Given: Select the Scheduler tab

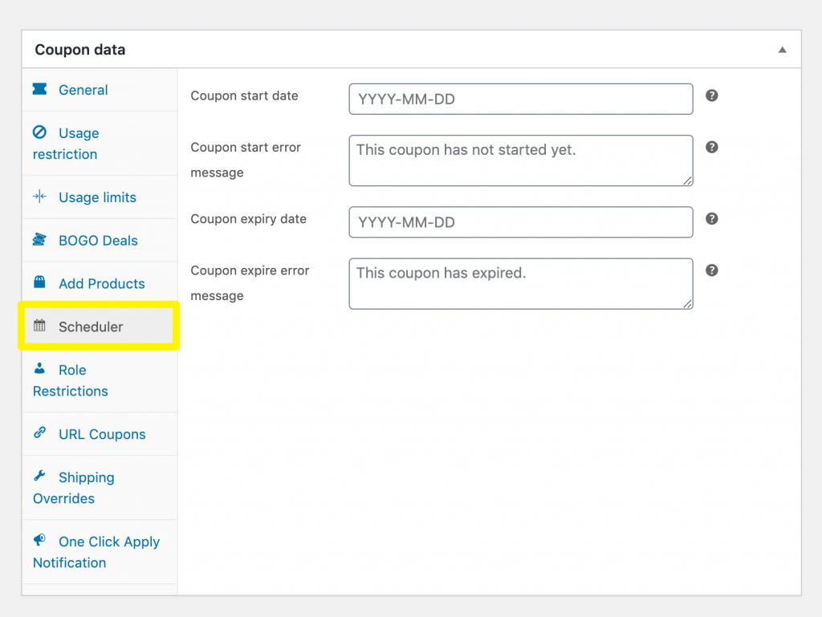Looking at the screenshot, I should tap(100, 327).
